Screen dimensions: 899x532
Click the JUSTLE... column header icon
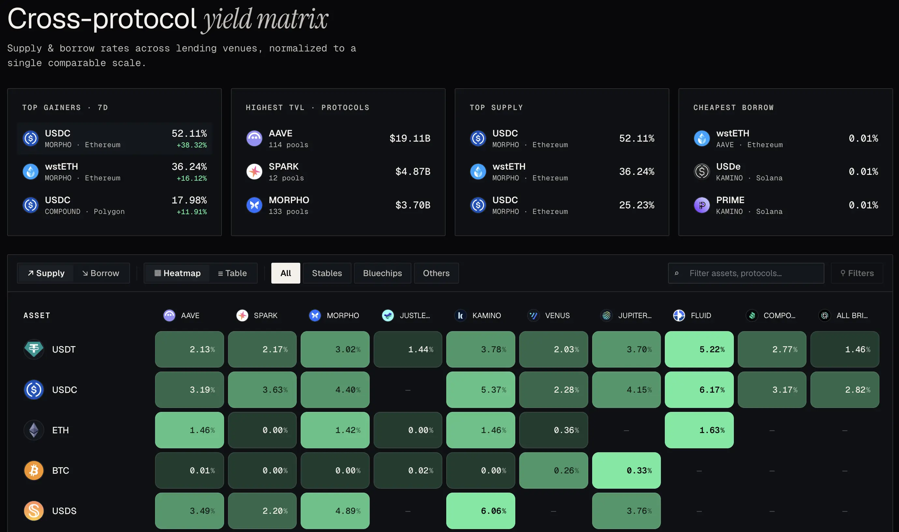[388, 315]
